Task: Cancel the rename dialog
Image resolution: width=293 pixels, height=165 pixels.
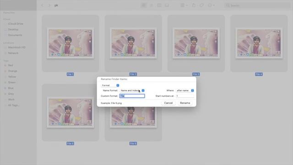Action: [168, 103]
